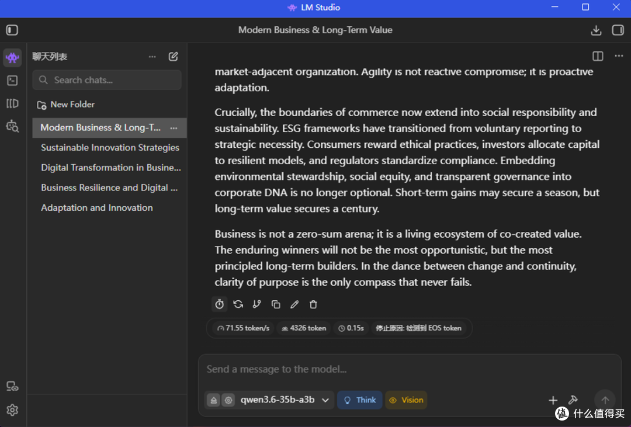Screen dimensions: 631x427
Task: Eject the loaded model
Action: coord(214,400)
